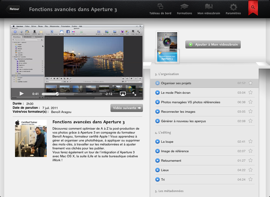Click the 4. L'editing section header

(x=163, y=133)
